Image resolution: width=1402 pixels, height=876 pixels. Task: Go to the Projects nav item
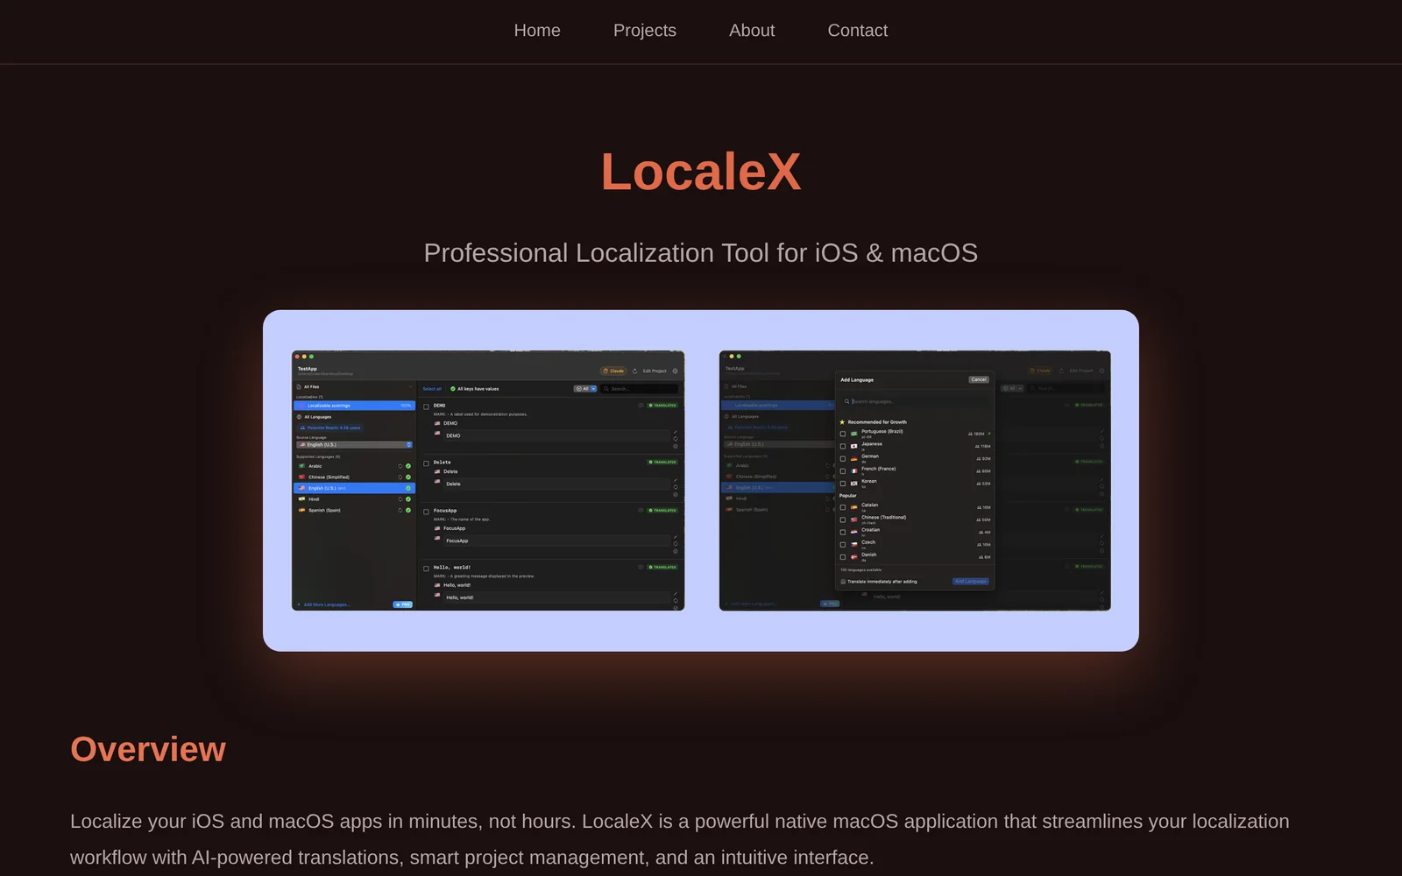644,31
